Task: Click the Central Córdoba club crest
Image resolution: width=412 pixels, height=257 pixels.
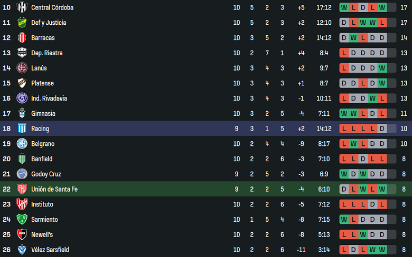Action: pos(22,7)
